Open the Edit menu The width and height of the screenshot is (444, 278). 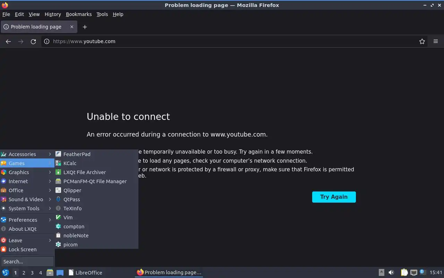pyautogui.click(x=19, y=14)
